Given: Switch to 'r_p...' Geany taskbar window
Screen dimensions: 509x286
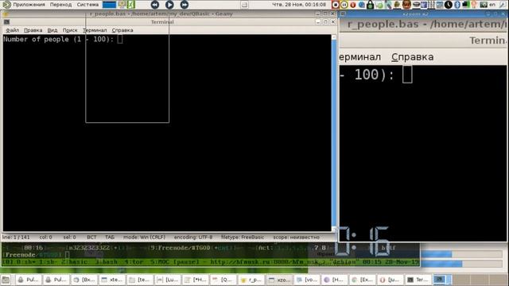Looking at the screenshot, I should point(251,280).
